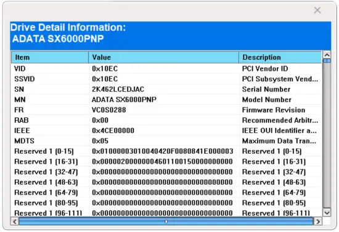
Task: Select the SN item cell
Action: click(19, 89)
